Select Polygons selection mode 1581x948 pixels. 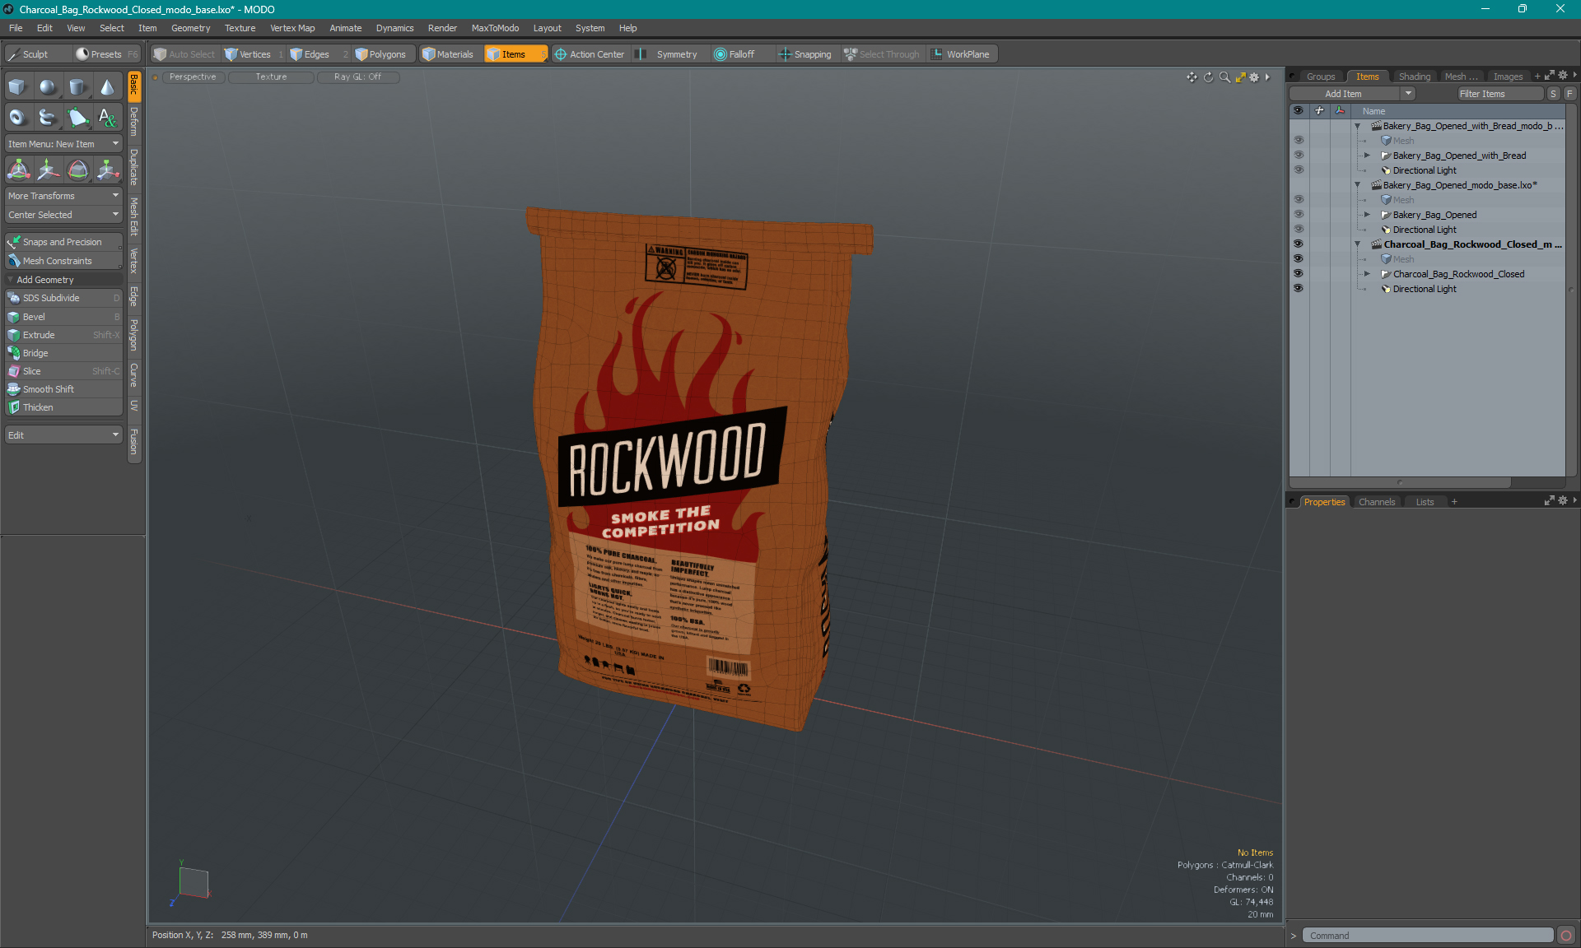click(381, 54)
